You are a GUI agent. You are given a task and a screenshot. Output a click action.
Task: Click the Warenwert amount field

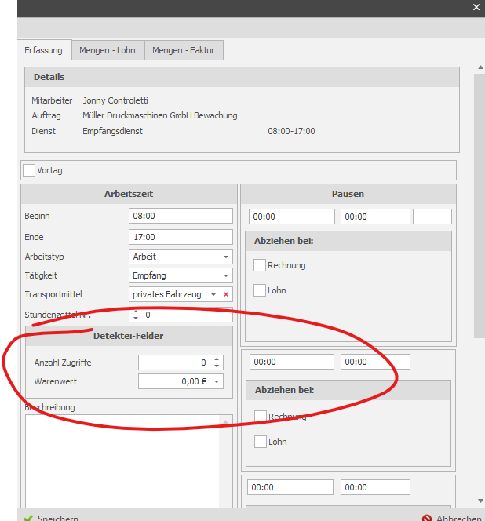click(x=181, y=381)
